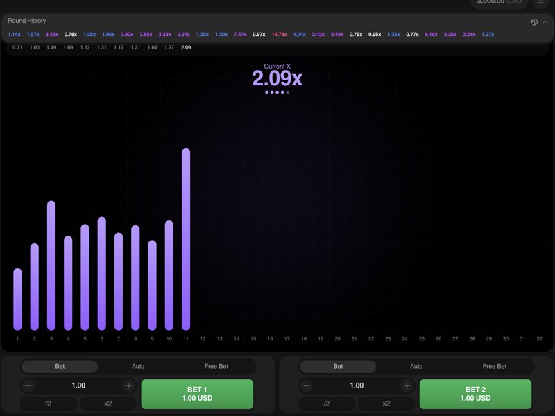
Task: Open Free Bet tab in right panel
Action: point(495,367)
